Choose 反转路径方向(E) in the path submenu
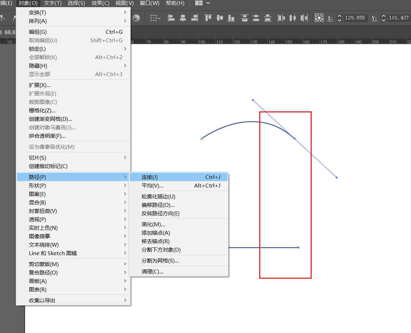Screen dimensions: 411x333 point(179,213)
